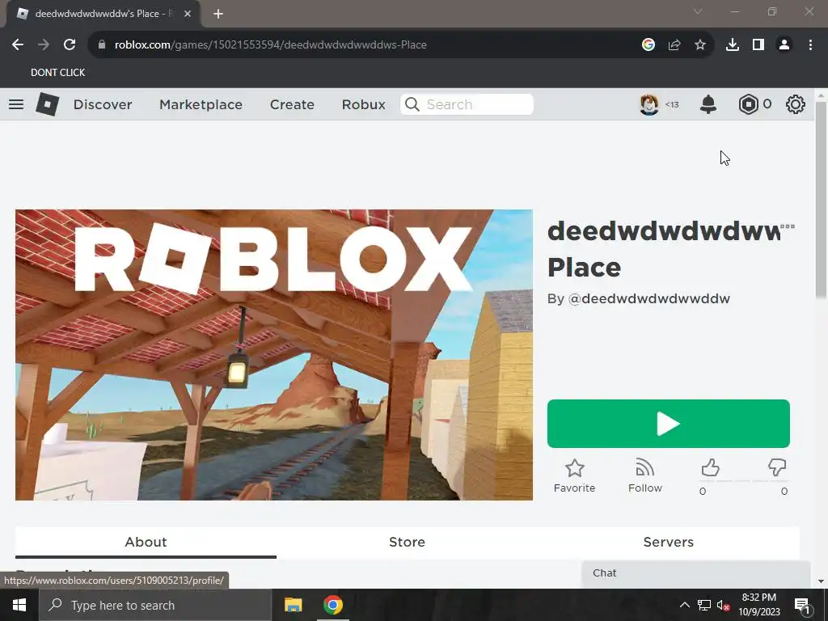Go back to the previous page
The image size is (828, 621).
coord(18,45)
